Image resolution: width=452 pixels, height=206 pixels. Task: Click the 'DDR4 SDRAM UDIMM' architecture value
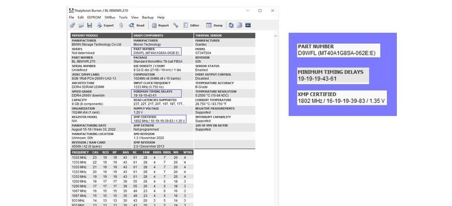88,87
